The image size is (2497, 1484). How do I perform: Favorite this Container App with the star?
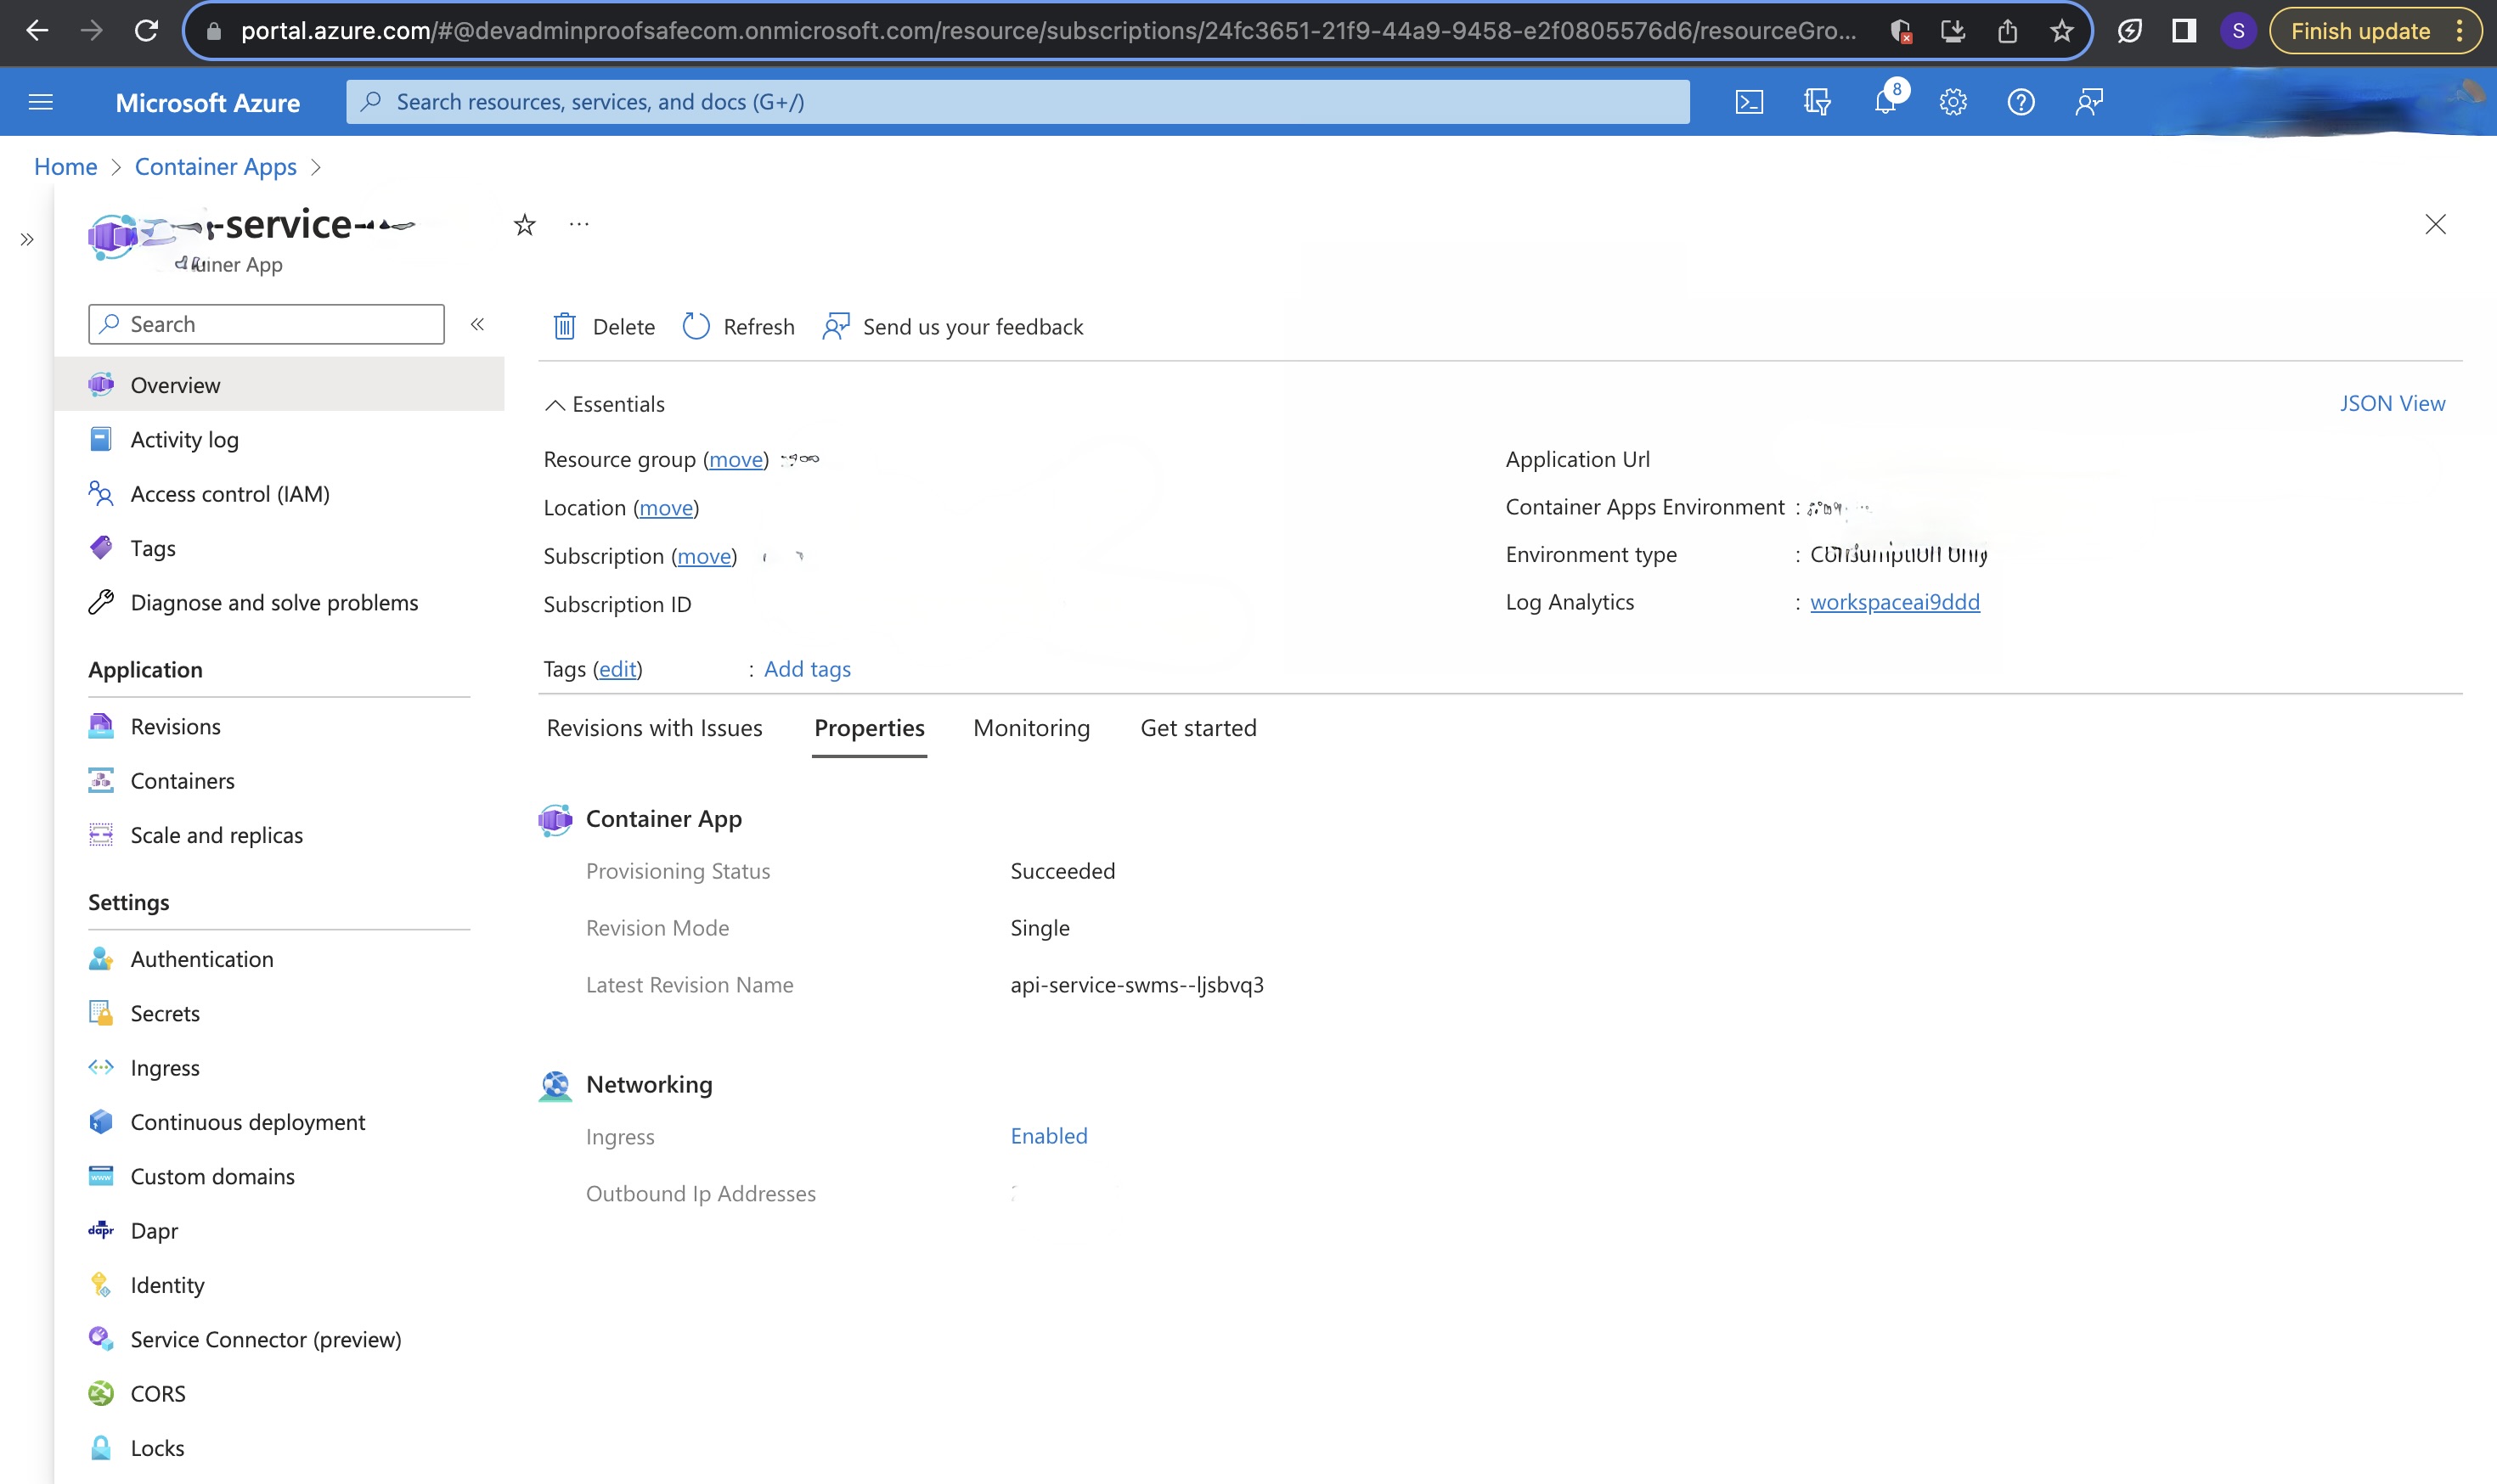(524, 224)
